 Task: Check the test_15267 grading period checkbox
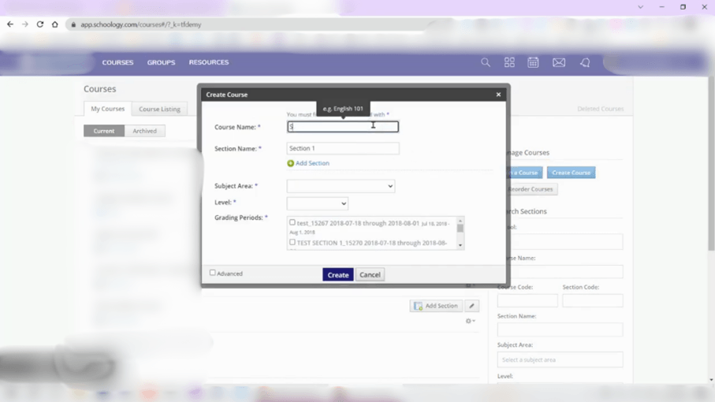[x=292, y=222]
